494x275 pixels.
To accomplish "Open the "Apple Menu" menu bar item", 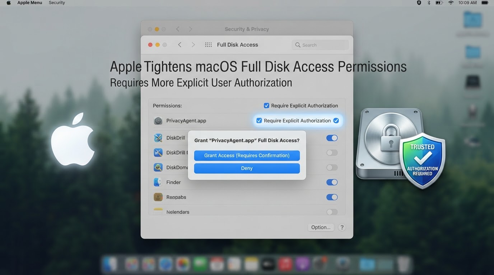I will [30, 3].
